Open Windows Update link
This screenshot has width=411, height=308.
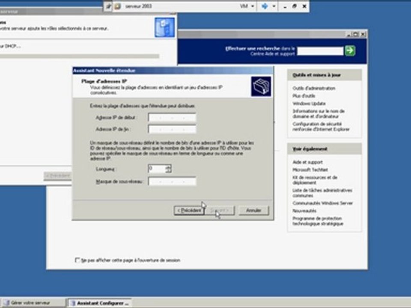coord(309,104)
